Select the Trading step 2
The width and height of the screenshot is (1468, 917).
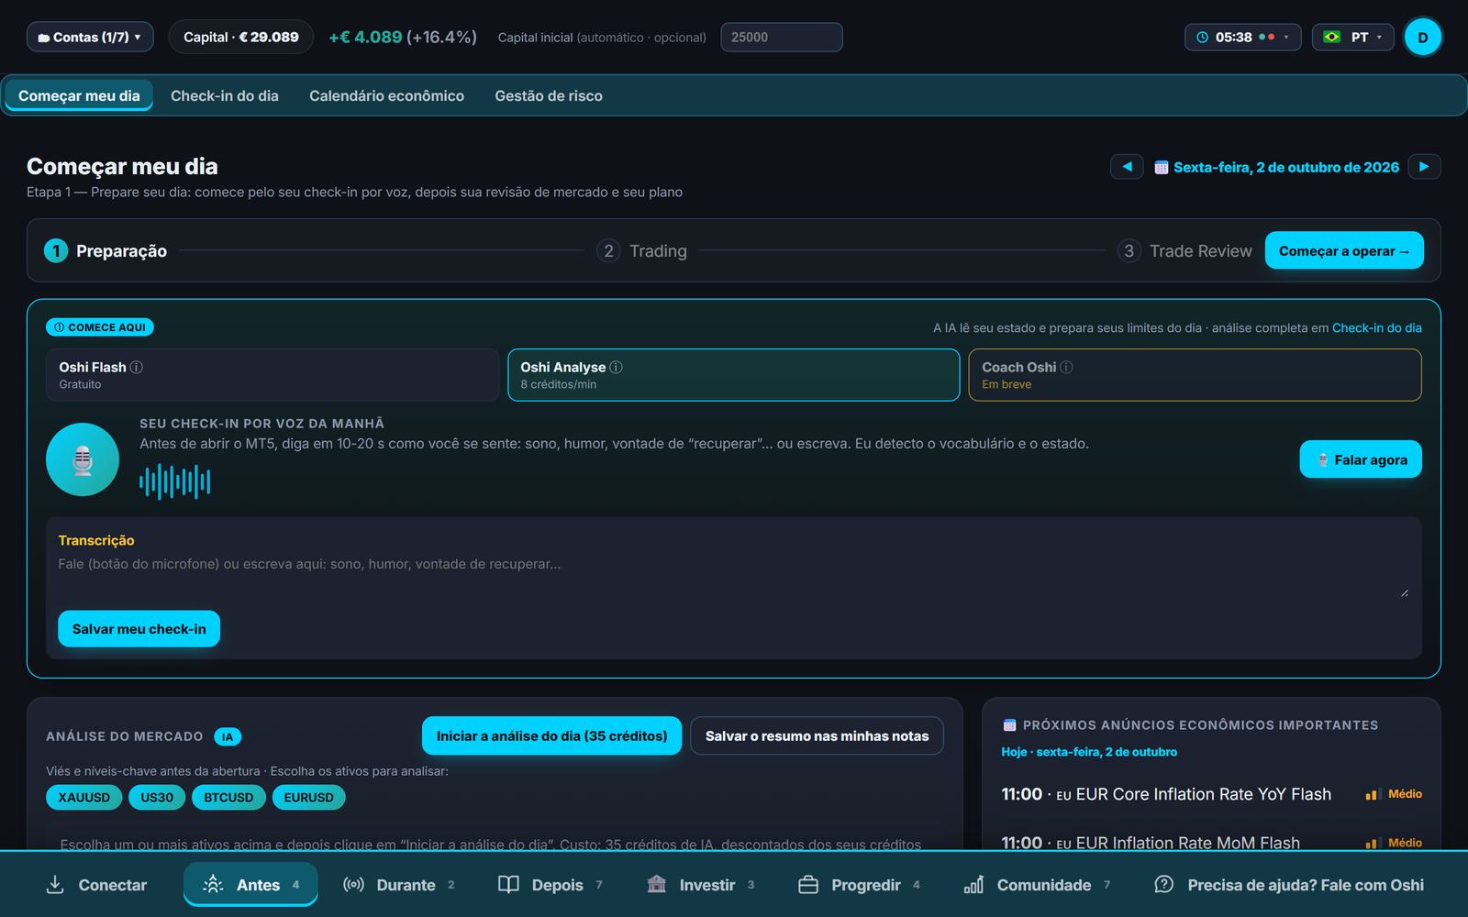642,251
